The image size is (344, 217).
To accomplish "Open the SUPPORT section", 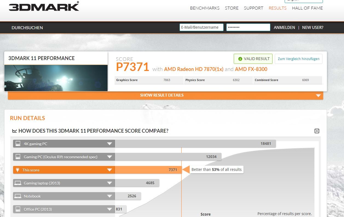I will (x=254, y=8).
